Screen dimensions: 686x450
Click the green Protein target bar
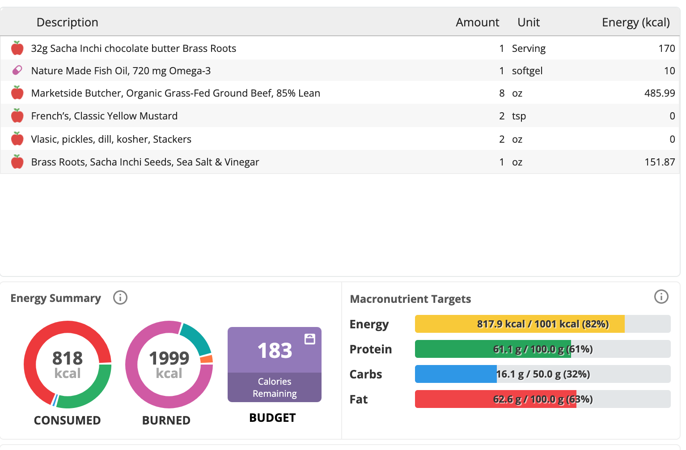tap(543, 349)
